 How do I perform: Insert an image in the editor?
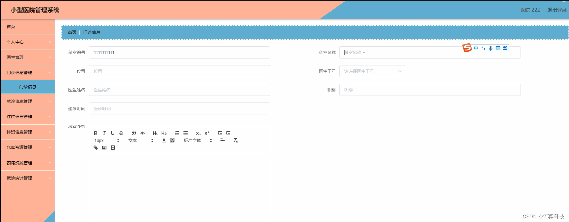104,148
